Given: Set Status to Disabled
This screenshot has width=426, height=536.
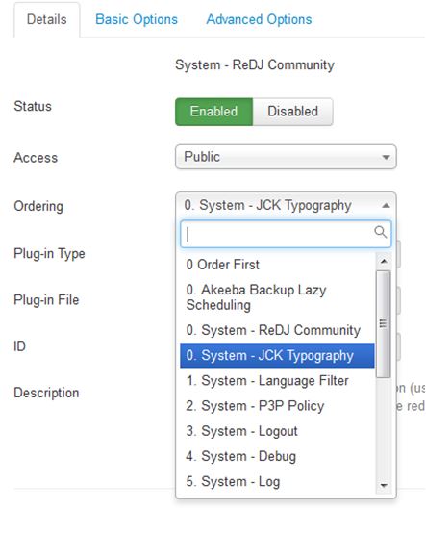Looking at the screenshot, I should pyautogui.click(x=292, y=112).
